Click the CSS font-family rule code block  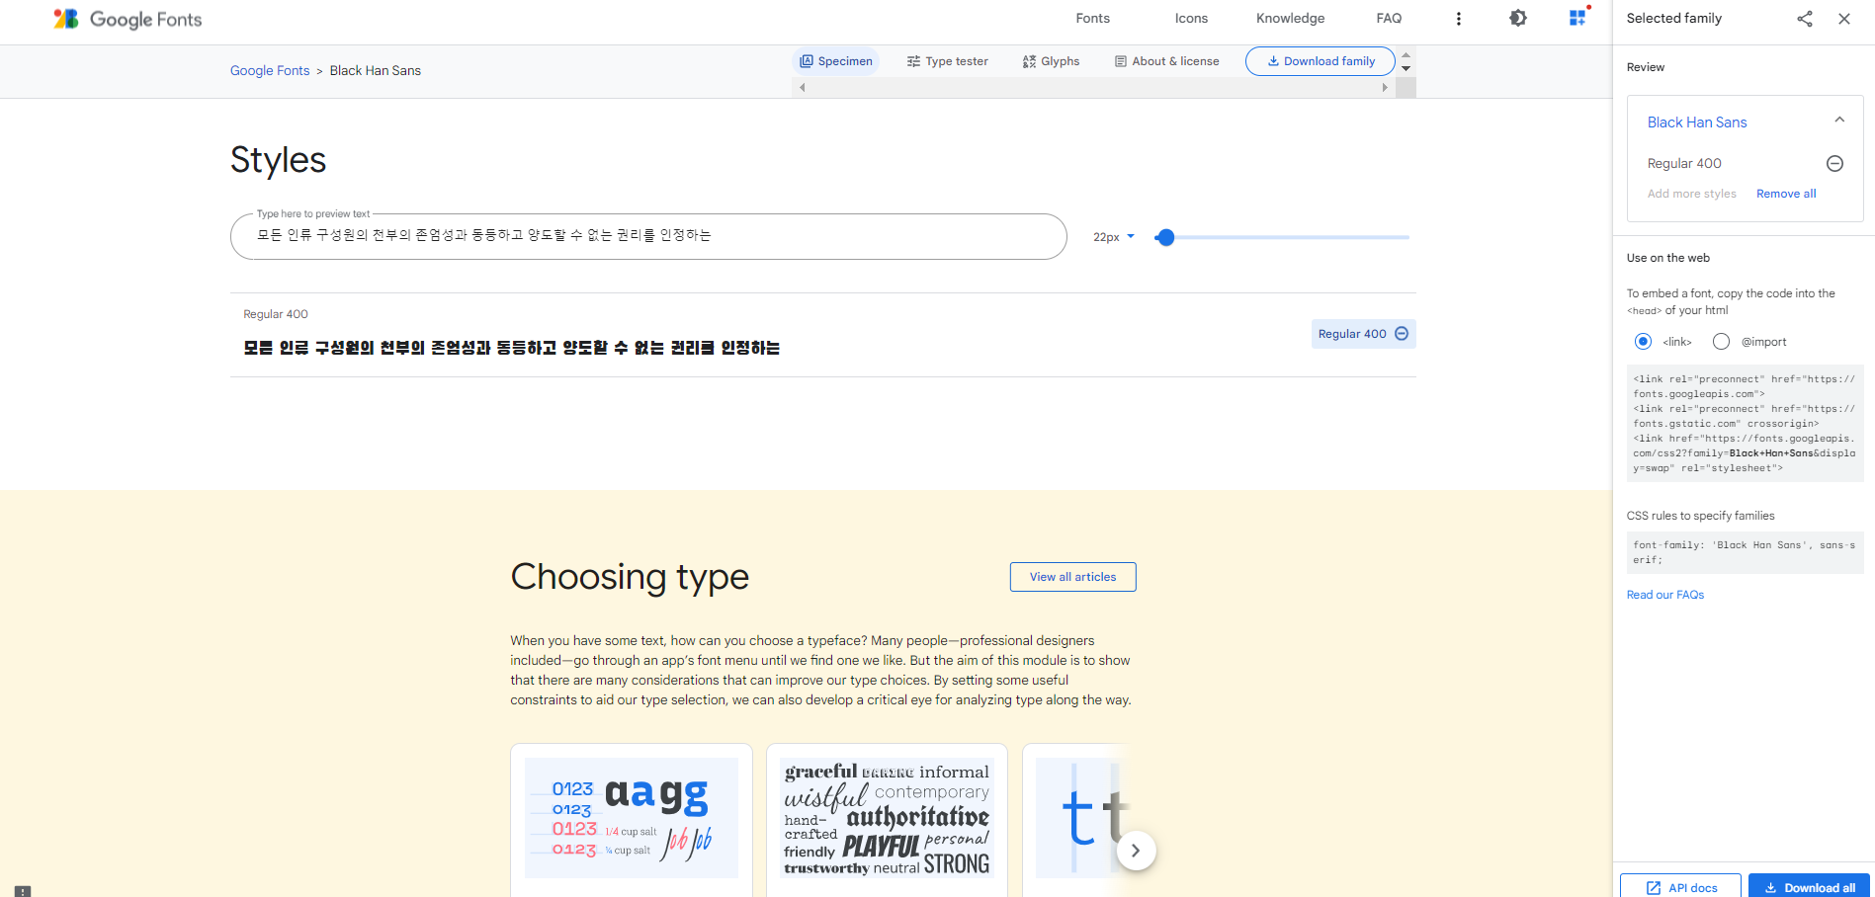[x=1746, y=552]
